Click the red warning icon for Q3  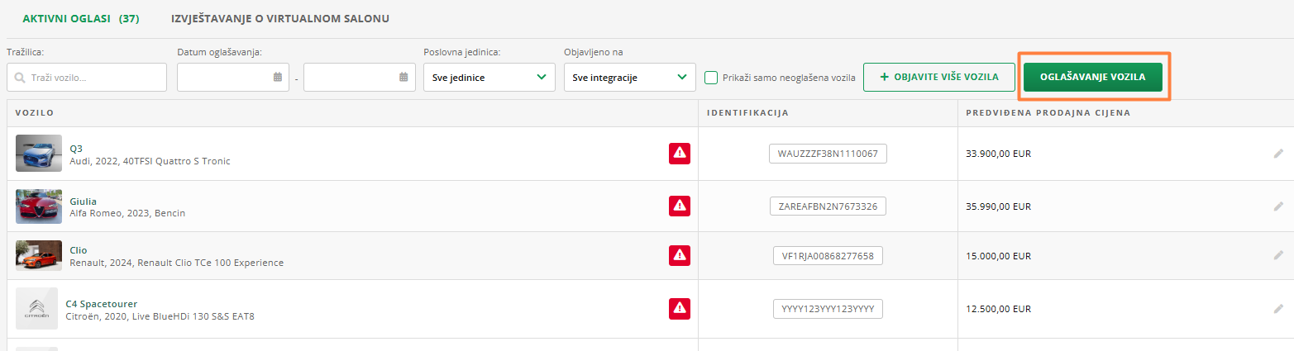click(x=680, y=153)
